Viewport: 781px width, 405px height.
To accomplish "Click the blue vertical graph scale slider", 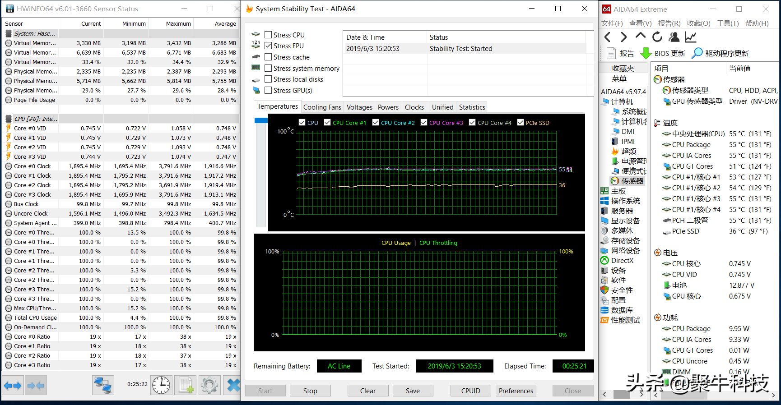I will [261, 120].
